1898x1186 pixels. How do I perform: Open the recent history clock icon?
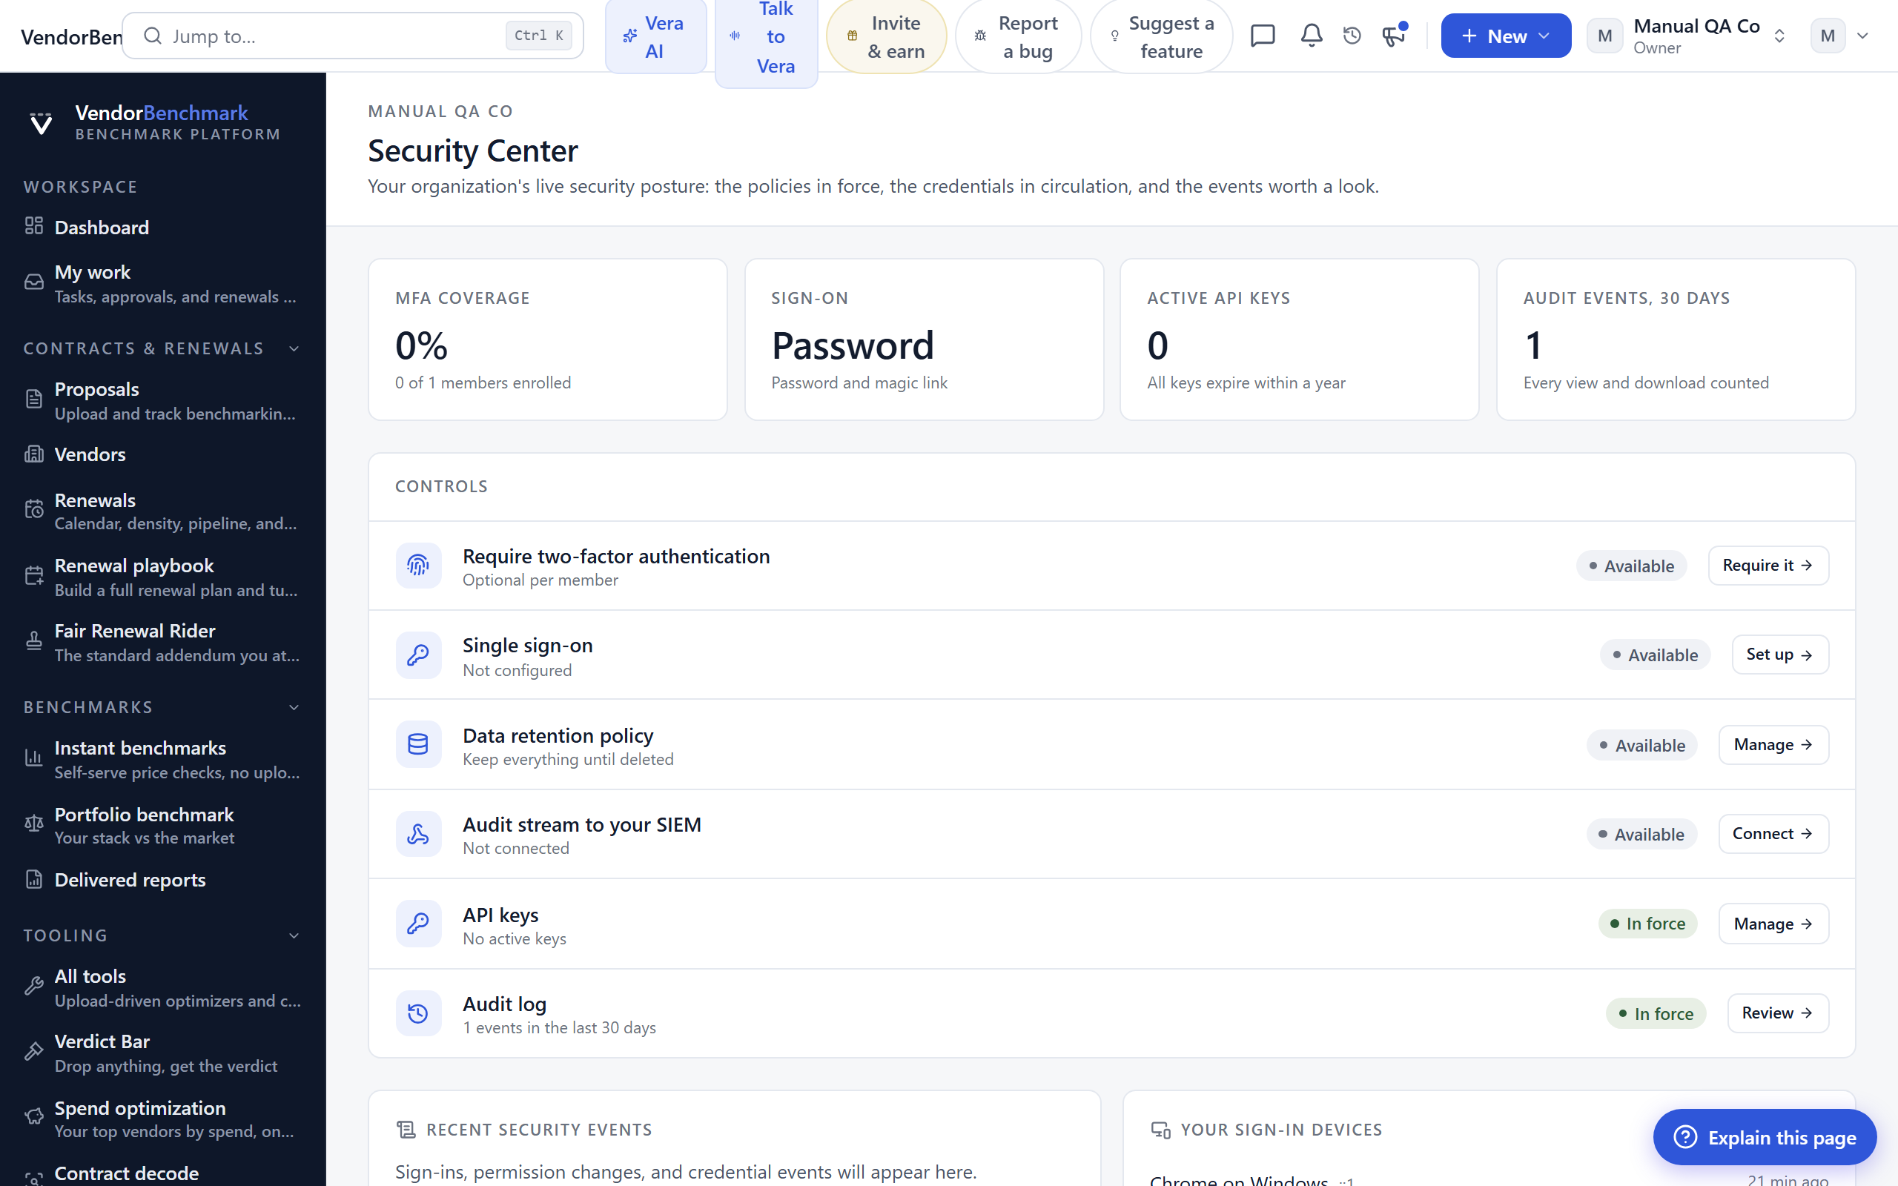tap(1352, 36)
